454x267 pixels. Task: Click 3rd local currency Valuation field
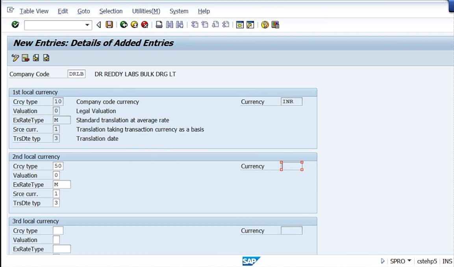pos(56,240)
